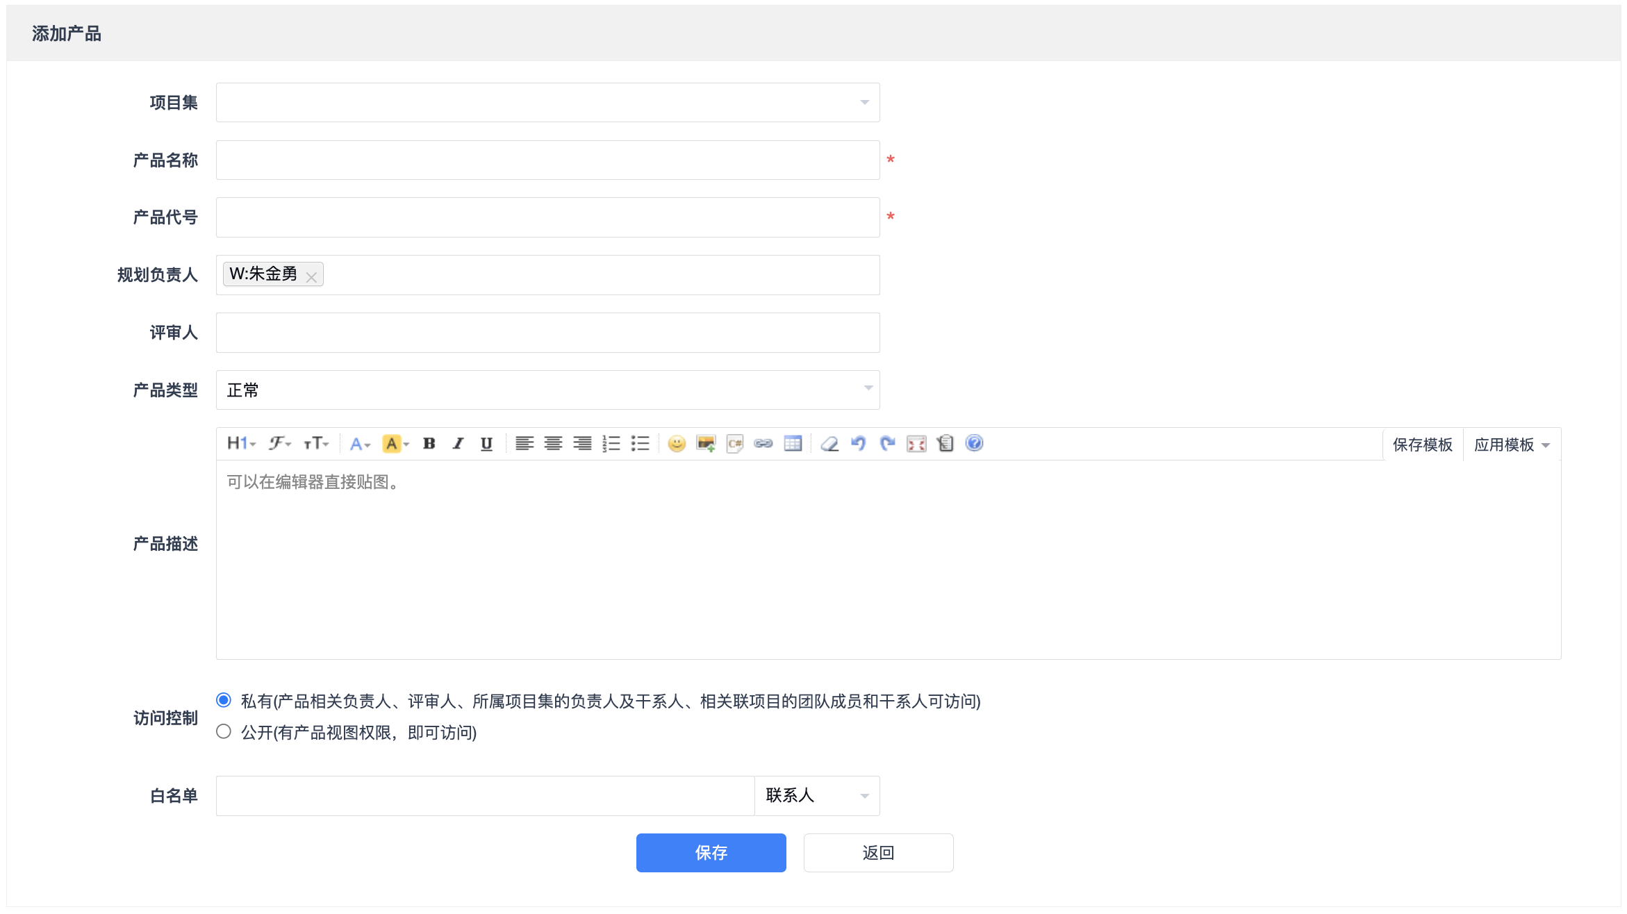Insert a hyperlink via link icon
The width and height of the screenshot is (1627, 914).
[763, 444]
